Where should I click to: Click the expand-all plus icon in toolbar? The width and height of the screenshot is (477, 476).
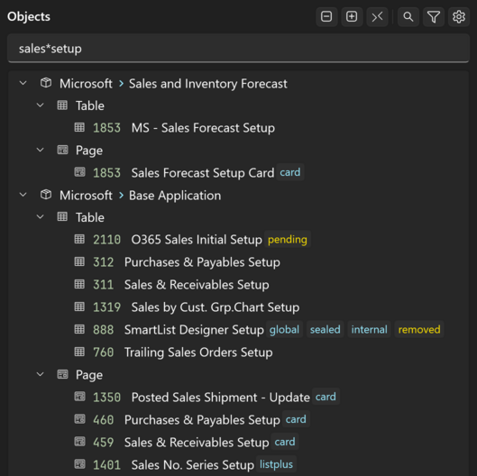pyautogui.click(x=352, y=16)
